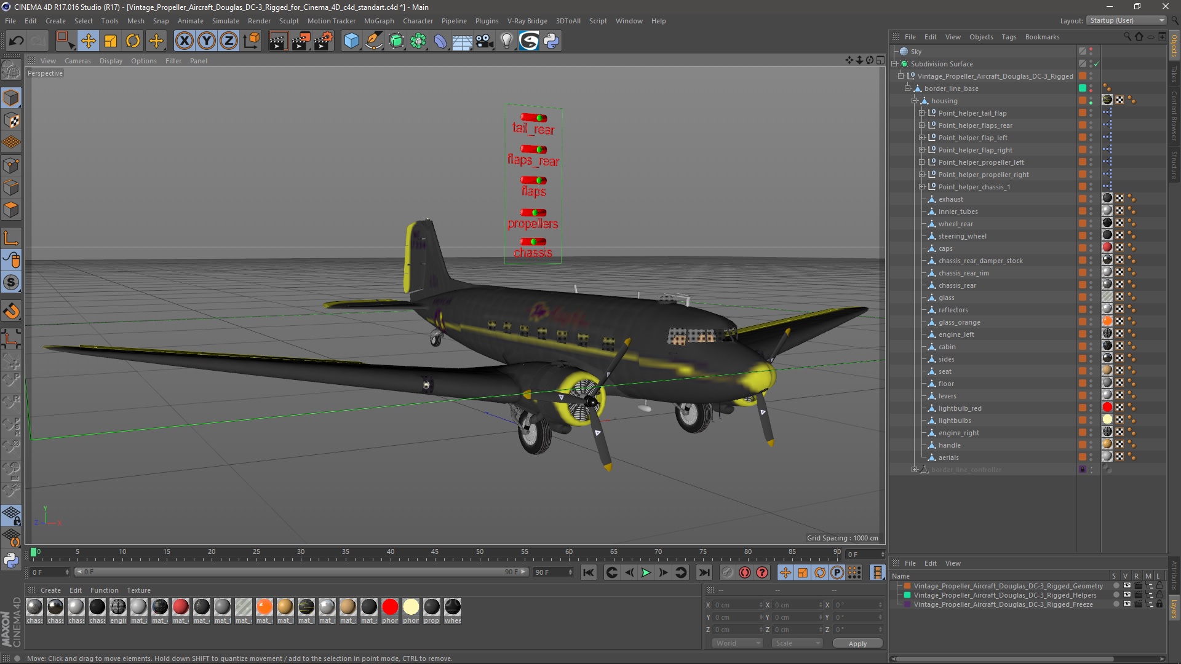Select the Move tool in top toolbar
Image resolution: width=1181 pixels, height=664 pixels.
88,41
